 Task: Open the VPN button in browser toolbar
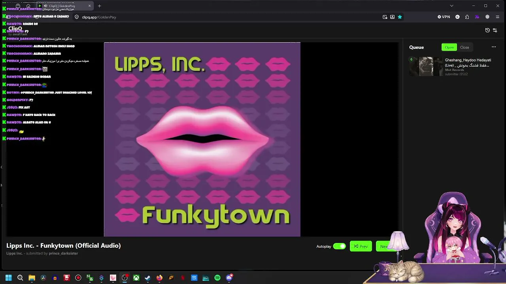pyautogui.click(x=444, y=17)
